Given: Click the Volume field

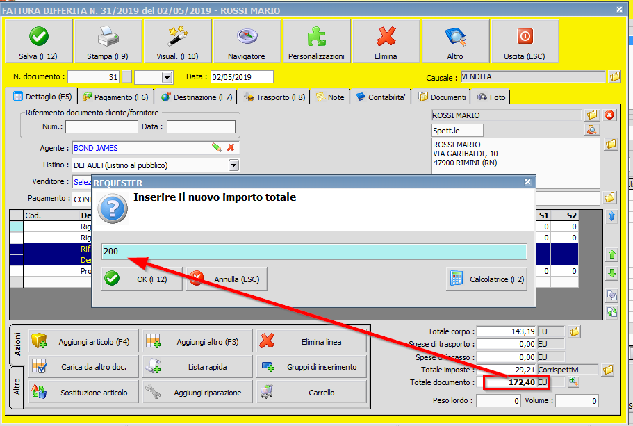Looking at the screenshot, I should (x=577, y=400).
